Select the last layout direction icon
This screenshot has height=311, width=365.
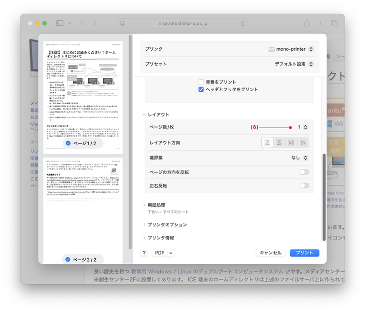tap(303, 143)
